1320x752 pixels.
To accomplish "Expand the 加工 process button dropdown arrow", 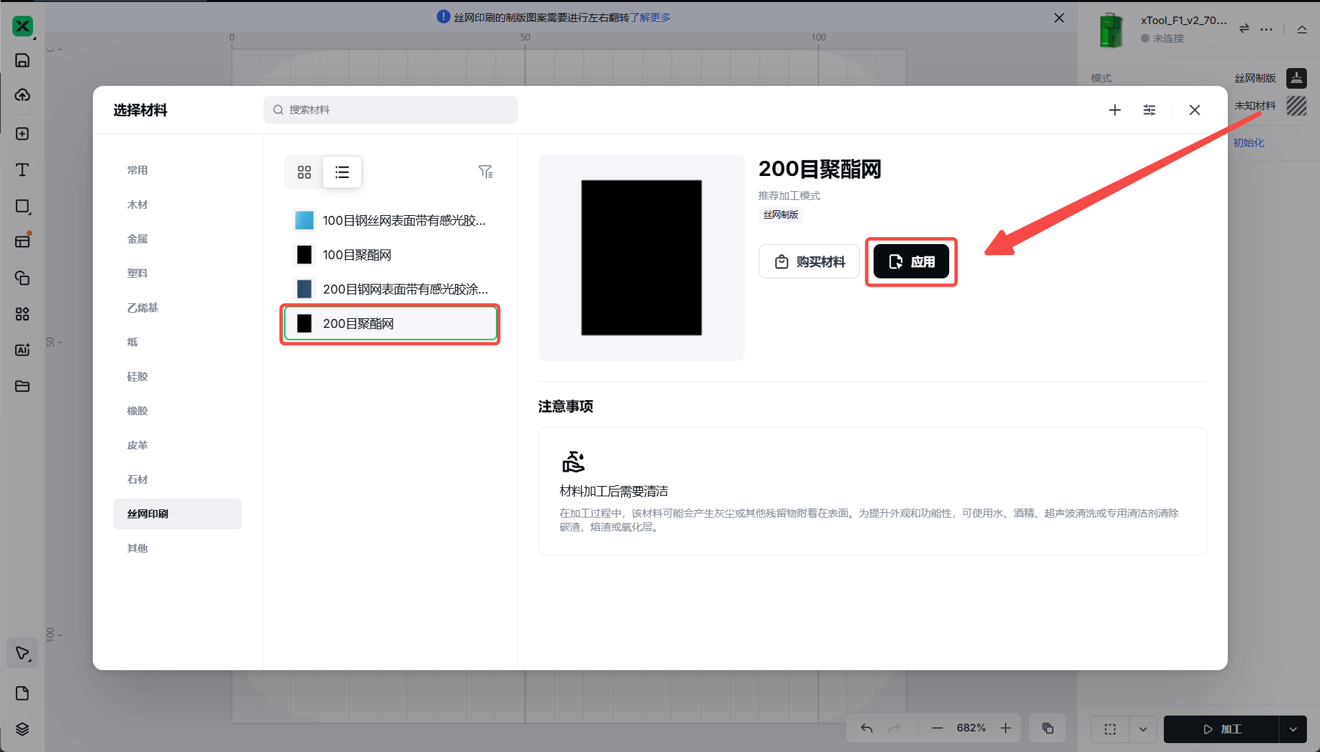I will click(x=1293, y=729).
